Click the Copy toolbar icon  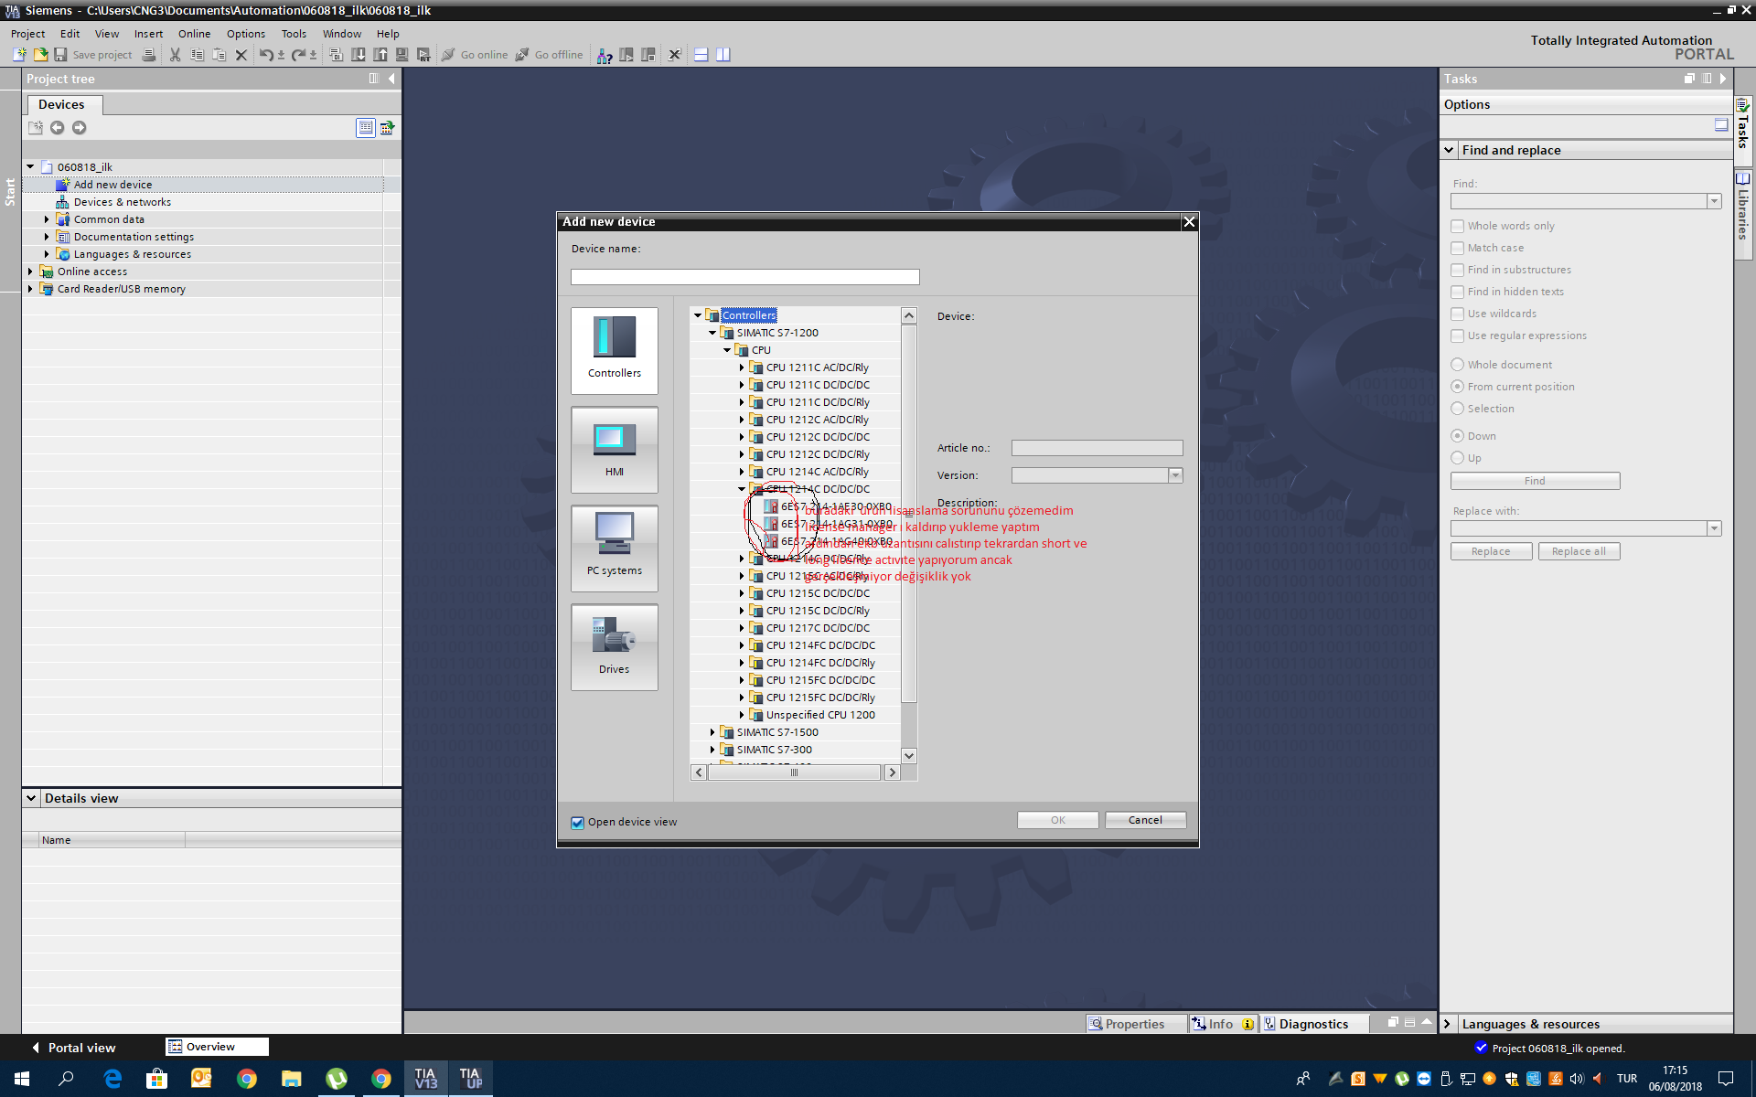point(197,55)
